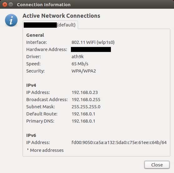The width and height of the screenshot is (174, 173).
Task: Select the IPv4 address 192.168.0.23
Action: pos(85,92)
